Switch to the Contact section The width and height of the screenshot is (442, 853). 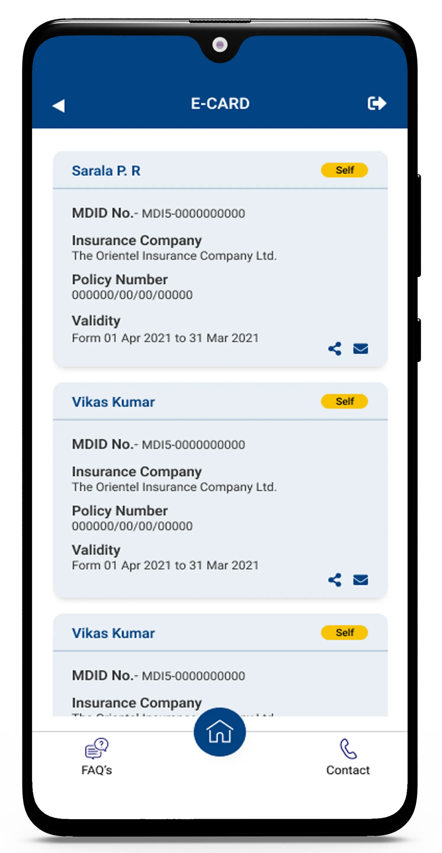click(x=347, y=763)
